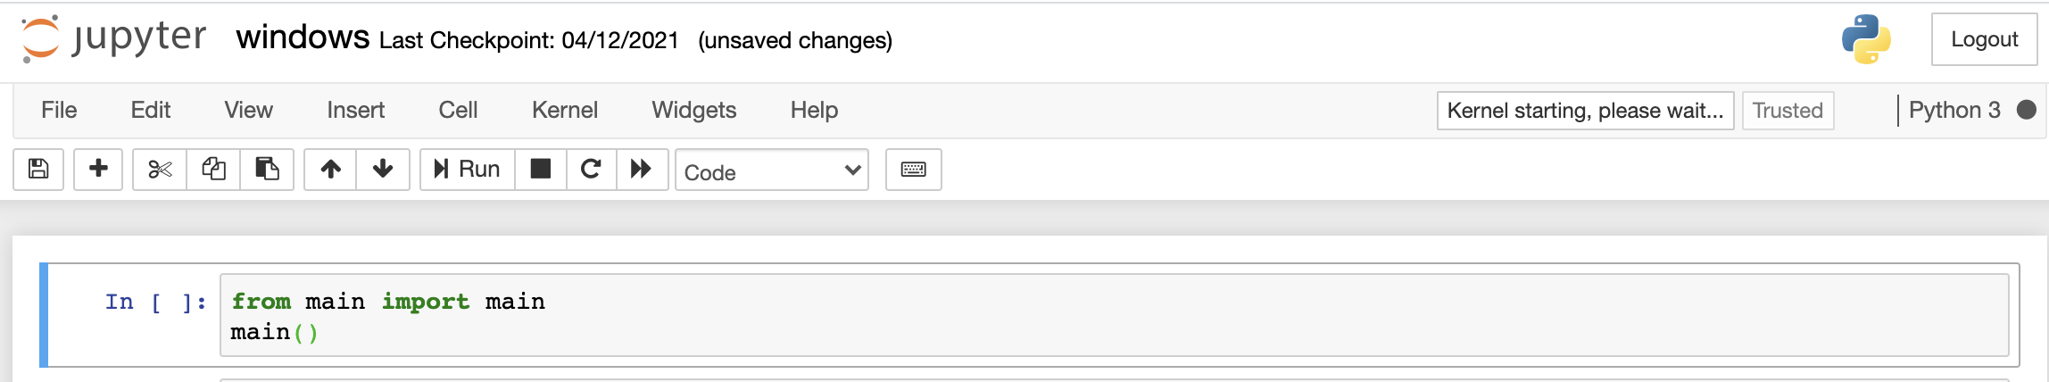
Task: Restart kernel and rerun all with the fast-forward icon
Action: pyautogui.click(x=642, y=169)
